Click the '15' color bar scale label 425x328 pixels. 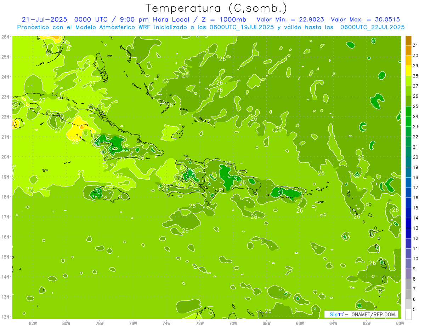point(416,208)
